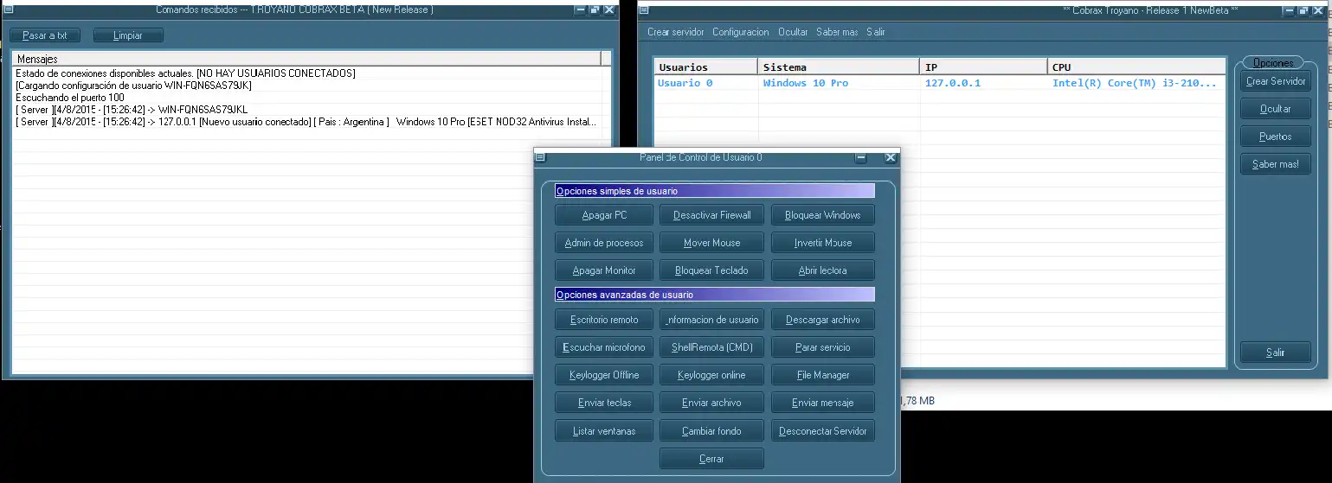
Task: Minimize the Panel de Control de Usuario window
Action: tap(861, 158)
